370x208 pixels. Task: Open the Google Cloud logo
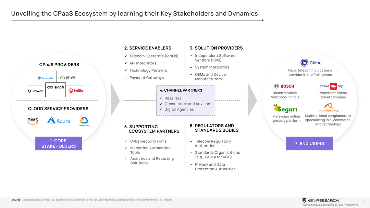tap(84, 121)
